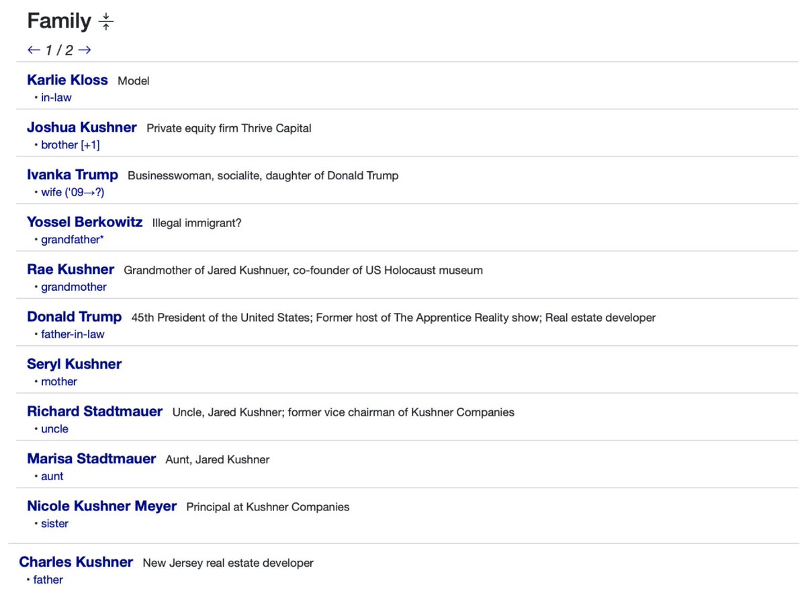The width and height of the screenshot is (806, 597).
Task: Go to previous page arrow
Action: click(x=34, y=50)
